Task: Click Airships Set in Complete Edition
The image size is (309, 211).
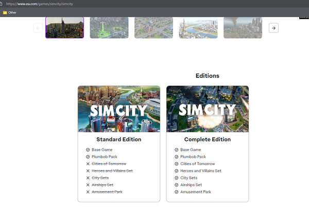Action: click(191, 185)
